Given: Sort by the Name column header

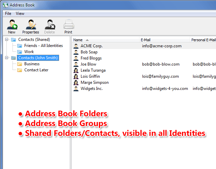Looking at the screenshot, I should [x=105, y=40].
